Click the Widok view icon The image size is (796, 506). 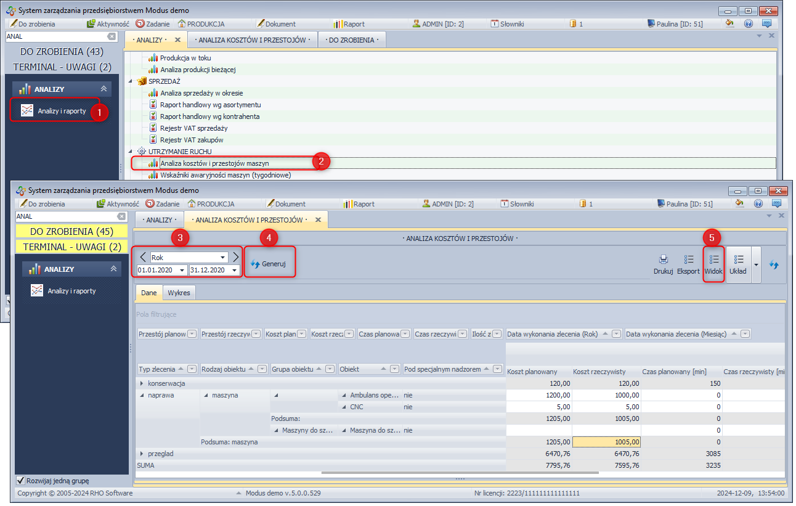click(713, 260)
